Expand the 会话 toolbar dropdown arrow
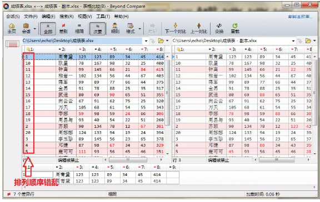The height and width of the screenshot is (202, 320). click(34, 29)
